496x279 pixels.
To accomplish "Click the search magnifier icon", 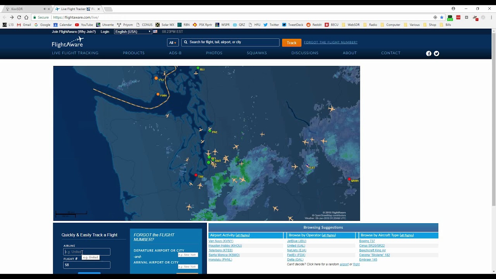I will point(186,42).
